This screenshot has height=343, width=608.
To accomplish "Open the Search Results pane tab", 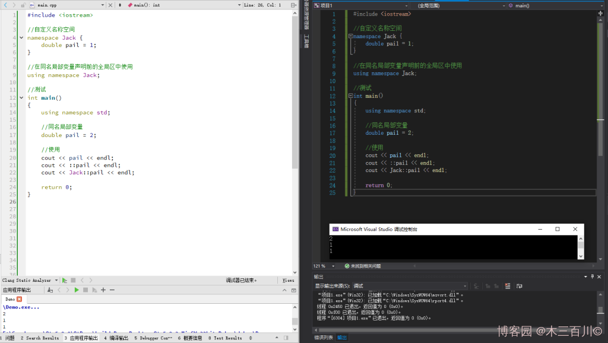I will [x=39, y=338].
